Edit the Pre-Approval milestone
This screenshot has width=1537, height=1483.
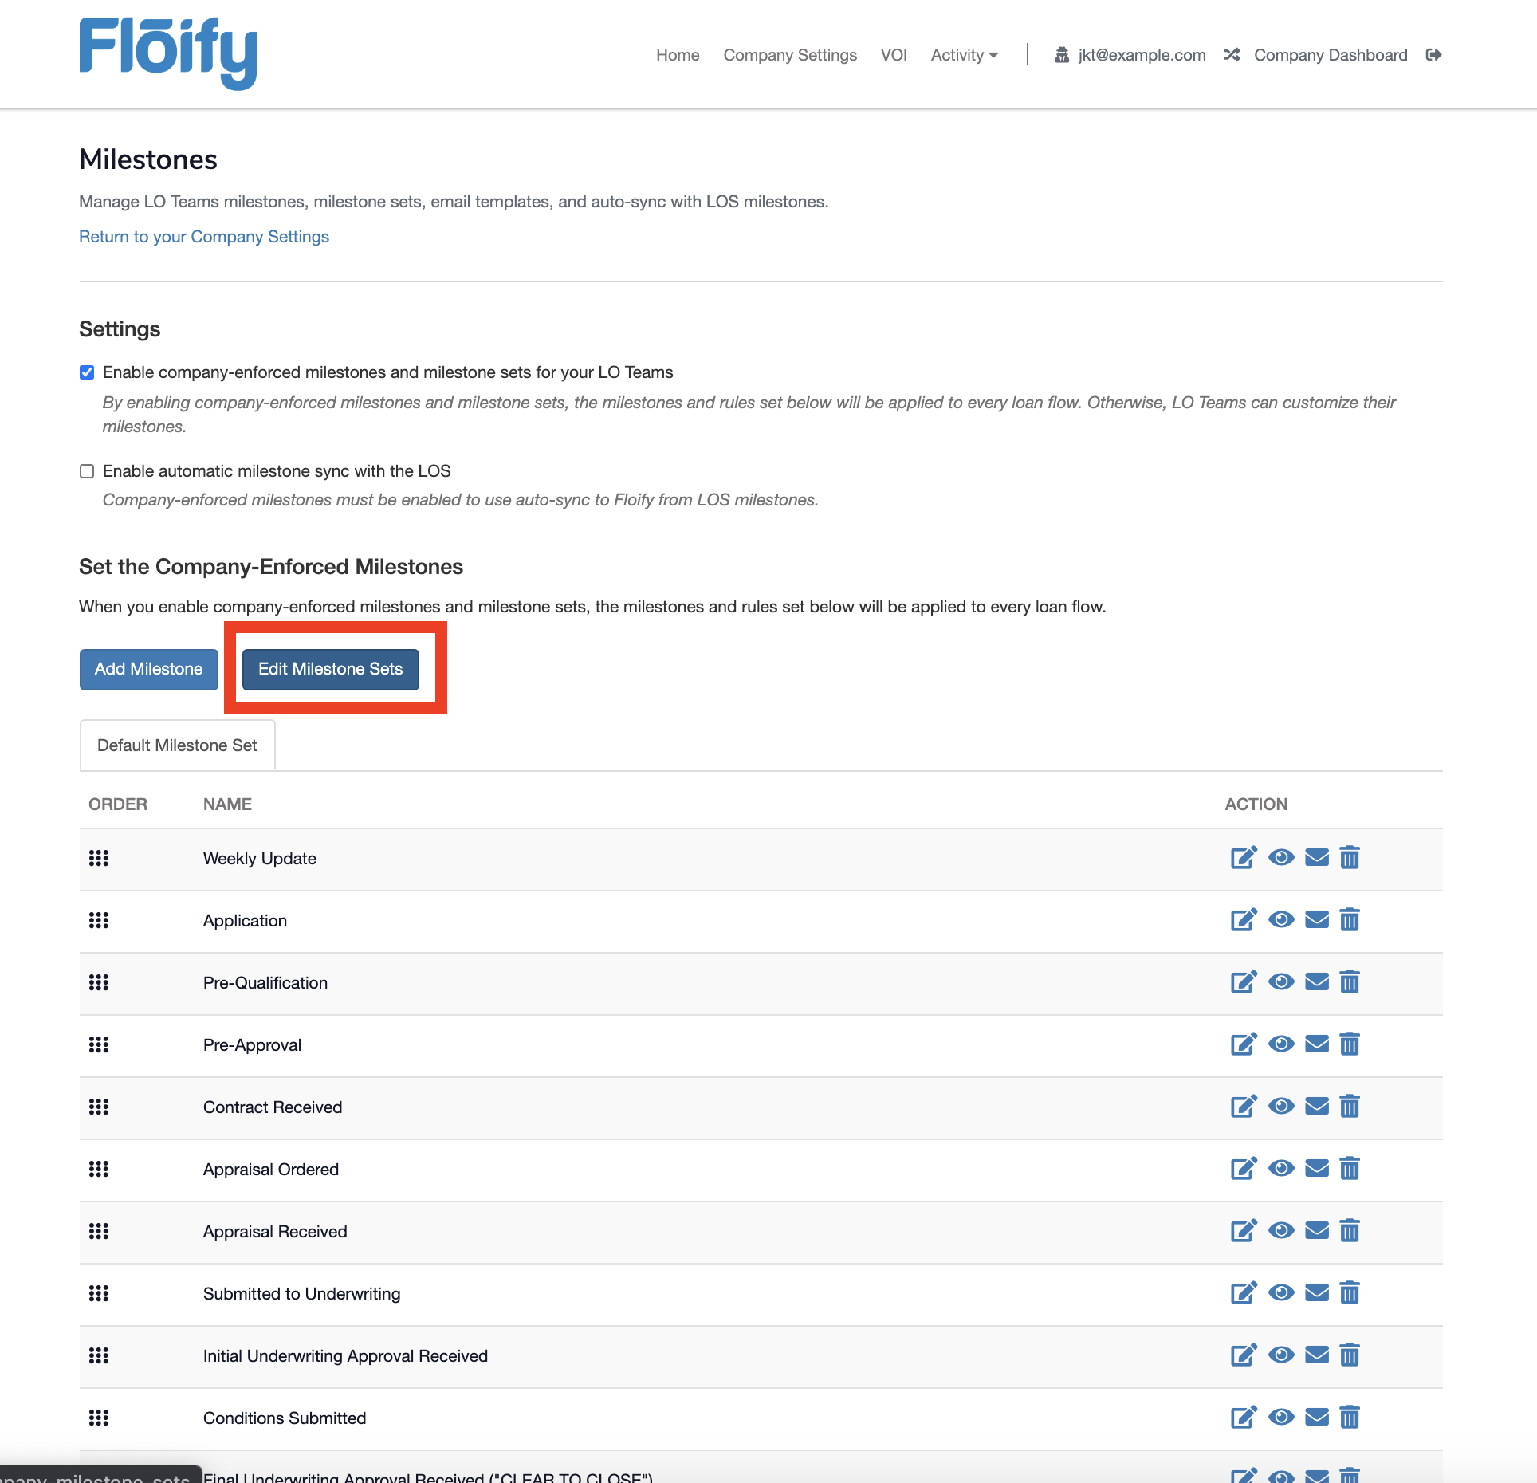click(1243, 1044)
